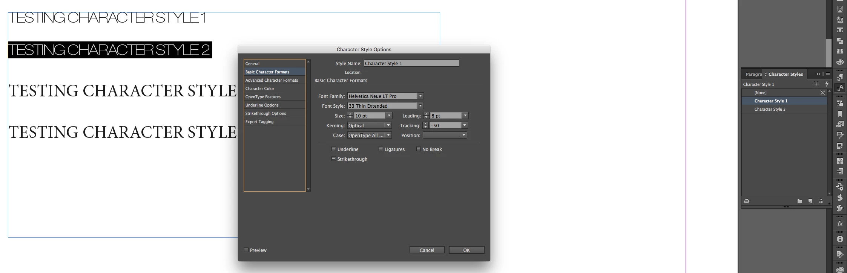Click the OK button
Viewport: 847px width, 273px height.
pyautogui.click(x=466, y=250)
